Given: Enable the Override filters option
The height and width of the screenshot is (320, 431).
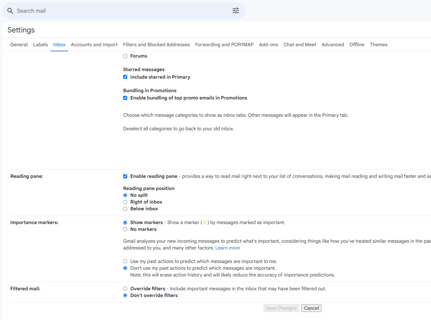Looking at the screenshot, I should [125, 289].
